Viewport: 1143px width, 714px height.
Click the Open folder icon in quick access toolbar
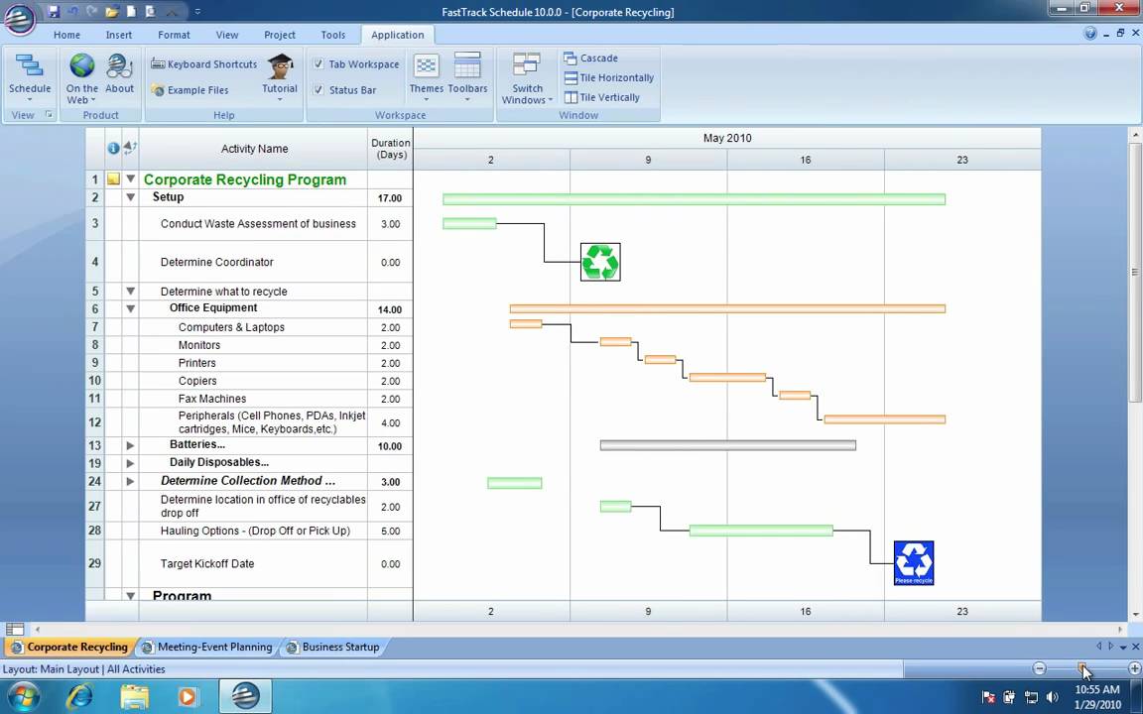111,12
